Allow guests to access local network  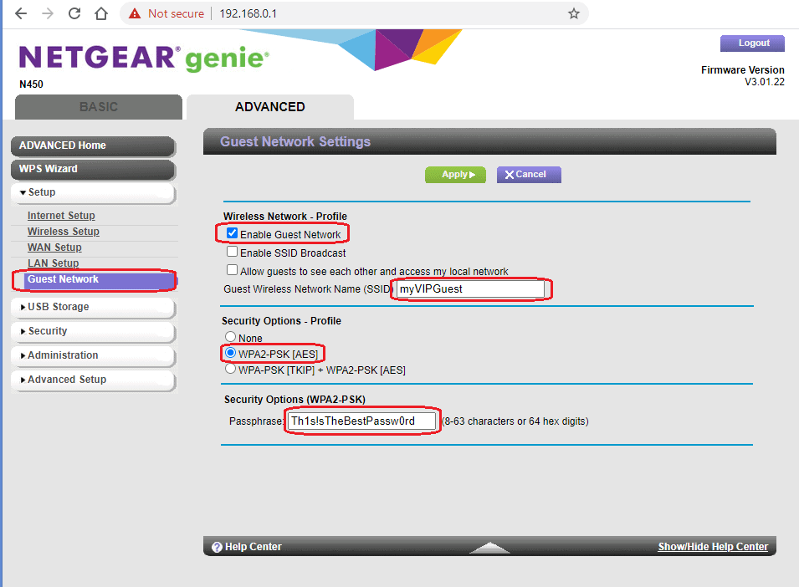pyautogui.click(x=232, y=270)
